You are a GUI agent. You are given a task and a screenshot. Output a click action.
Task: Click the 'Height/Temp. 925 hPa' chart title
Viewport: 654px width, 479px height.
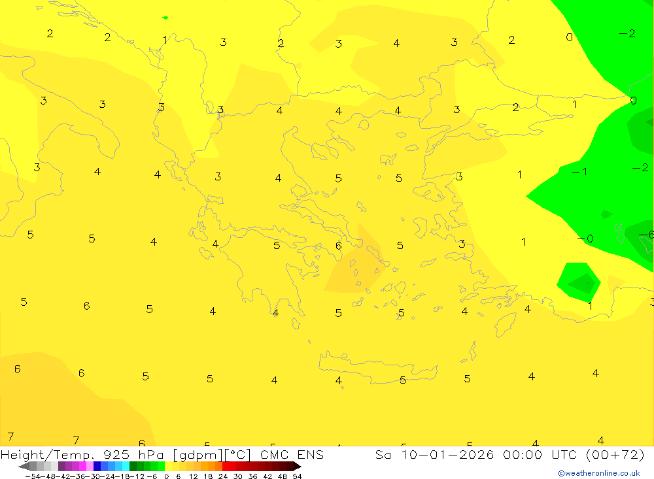pyautogui.click(x=84, y=454)
